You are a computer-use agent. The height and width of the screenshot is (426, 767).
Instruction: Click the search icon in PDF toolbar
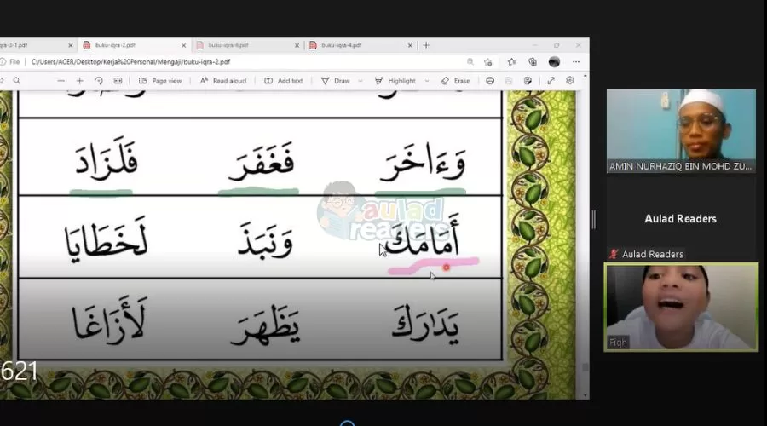(x=16, y=81)
